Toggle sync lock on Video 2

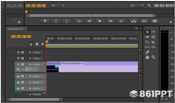22,58
